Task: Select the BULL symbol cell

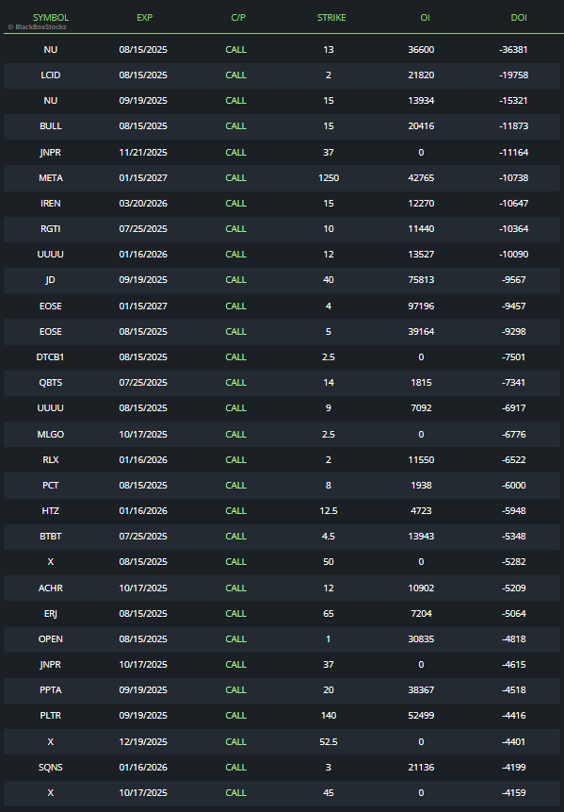Action: tap(51, 125)
